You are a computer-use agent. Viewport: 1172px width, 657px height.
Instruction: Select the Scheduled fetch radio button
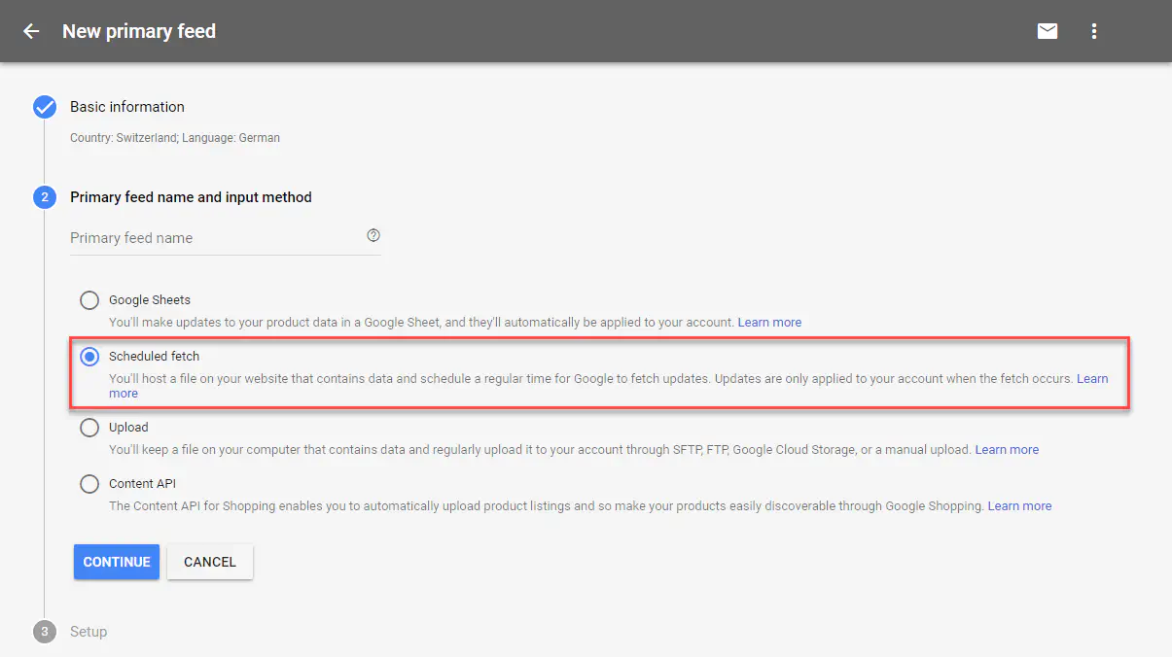[x=89, y=357]
